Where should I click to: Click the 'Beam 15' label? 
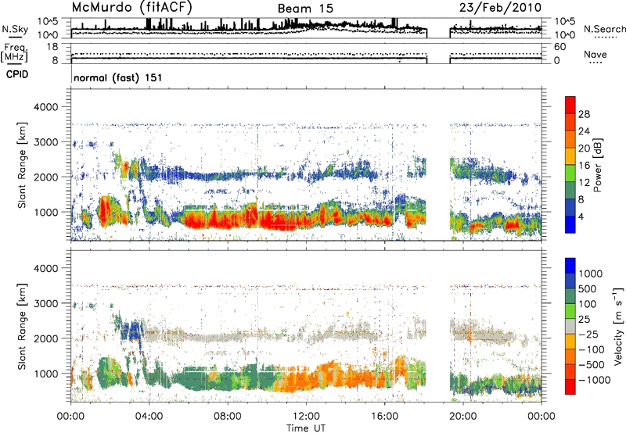[305, 9]
